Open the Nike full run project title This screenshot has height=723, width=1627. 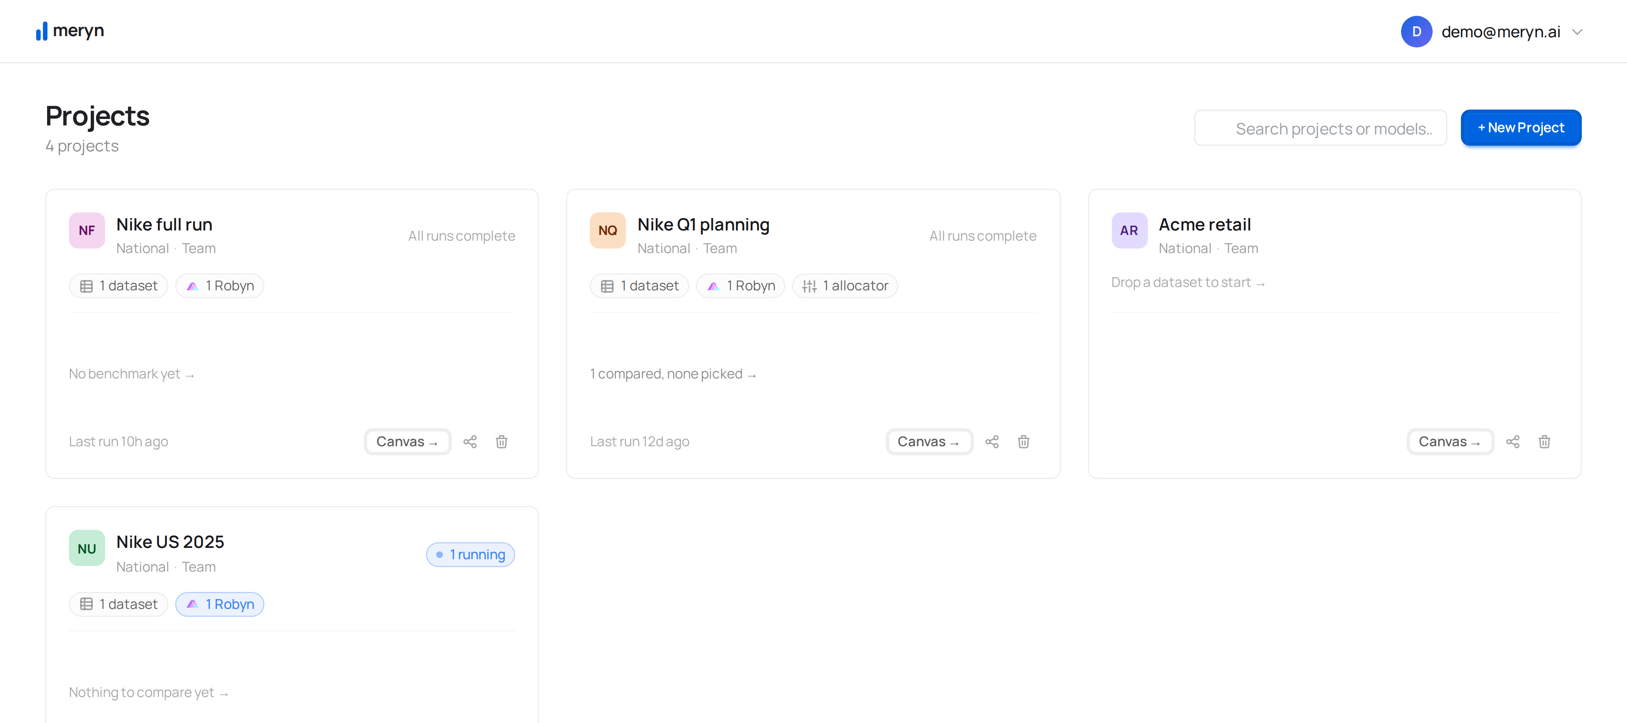click(x=164, y=224)
